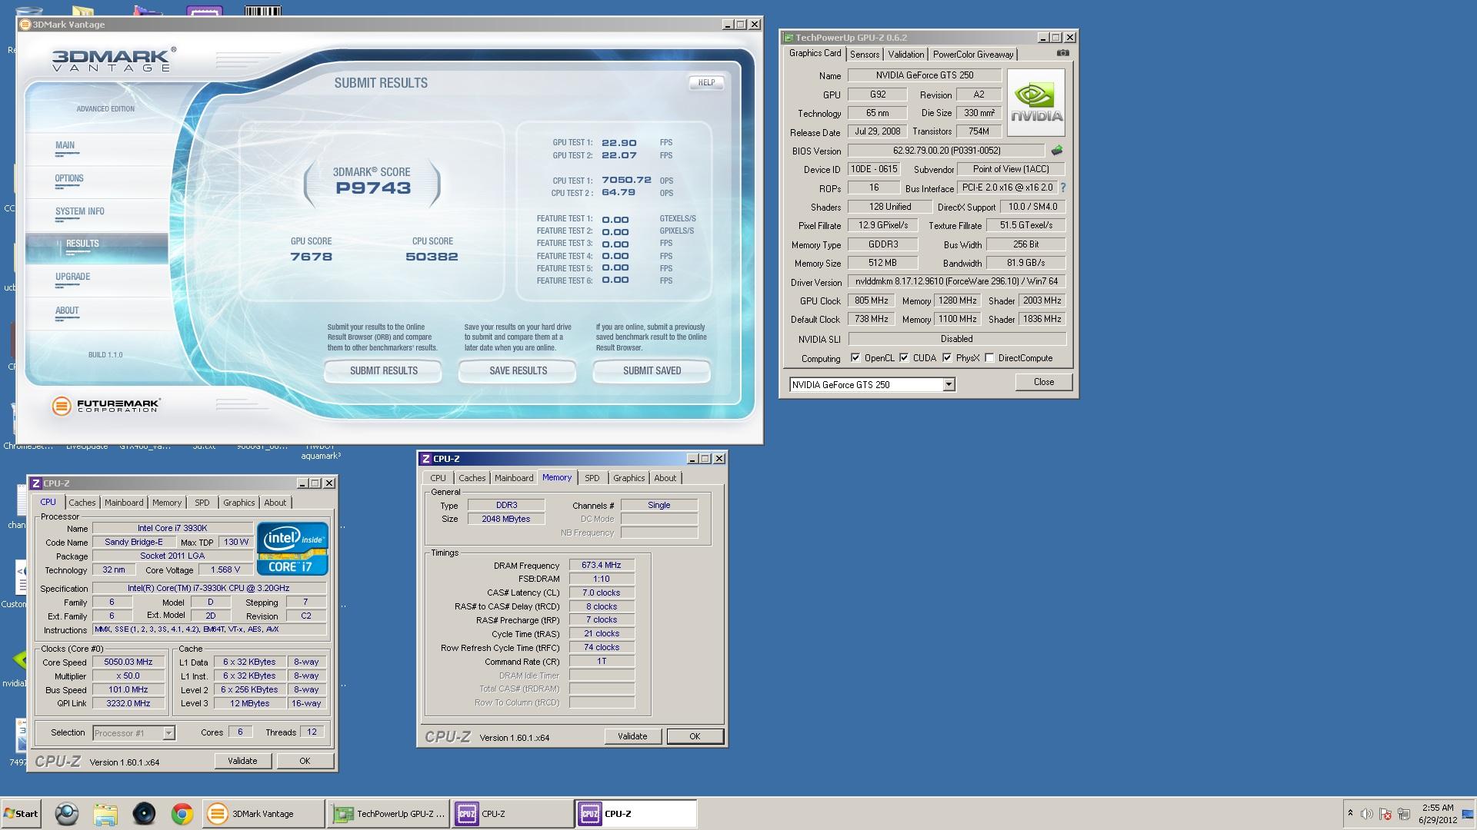The width and height of the screenshot is (1477, 830).
Task: Click the CPU-Z Memory window title icon
Action: coord(425,459)
